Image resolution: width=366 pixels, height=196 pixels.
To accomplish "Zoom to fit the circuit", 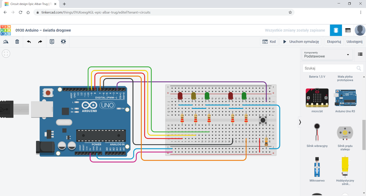I will tap(6, 54).
